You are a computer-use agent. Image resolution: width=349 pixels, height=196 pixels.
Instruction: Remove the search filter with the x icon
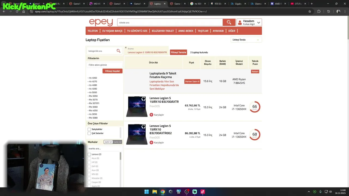pos(126,48)
